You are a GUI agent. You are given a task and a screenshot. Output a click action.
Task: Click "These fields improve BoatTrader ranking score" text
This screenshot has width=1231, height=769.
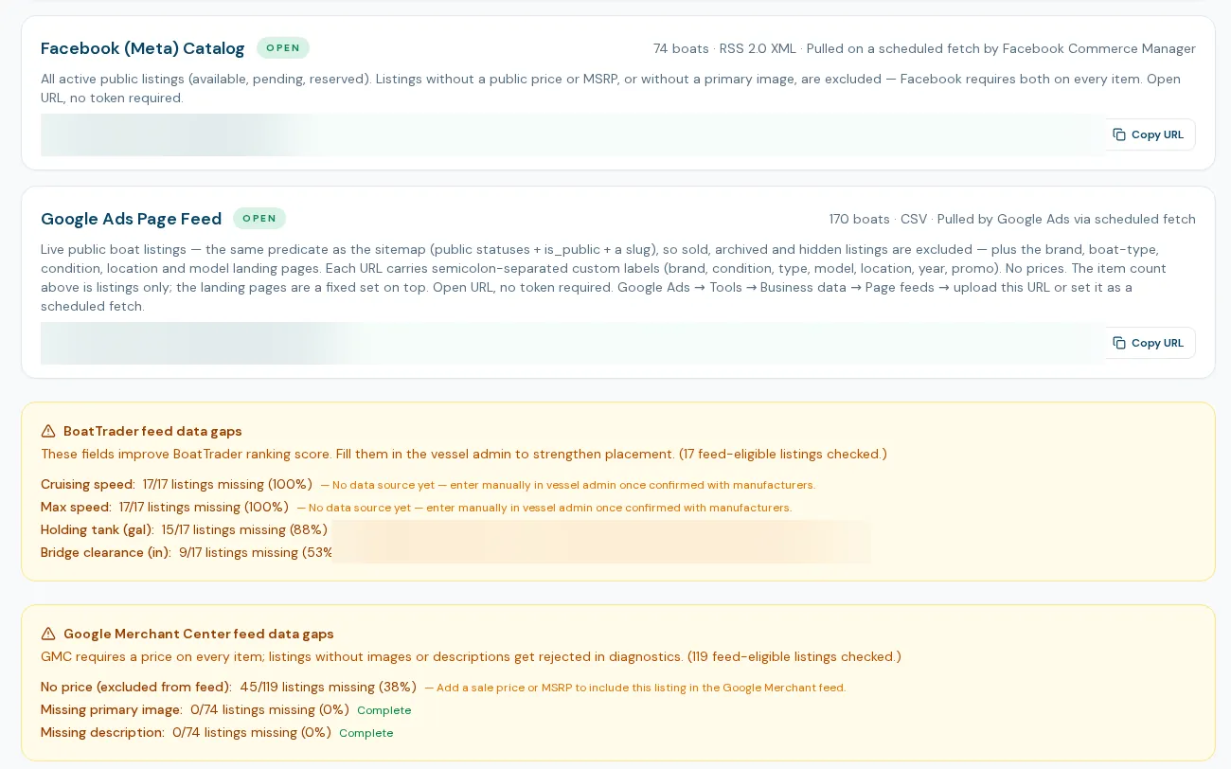coord(464,454)
